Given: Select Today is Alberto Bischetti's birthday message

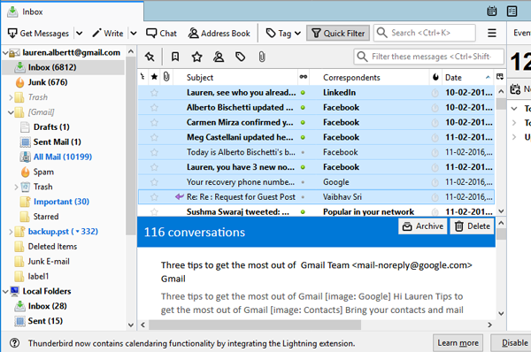Looking at the screenshot, I should coord(316,152).
